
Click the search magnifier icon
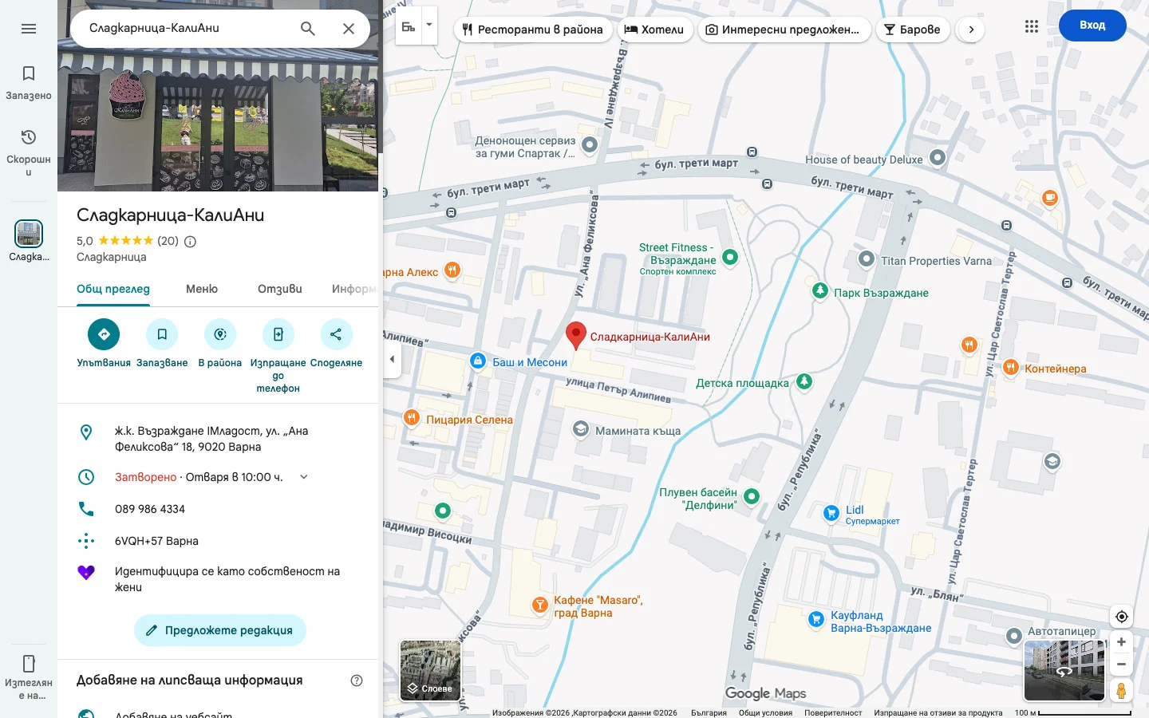pyautogui.click(x=307, y=28)
